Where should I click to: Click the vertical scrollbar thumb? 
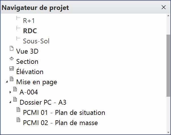tap(168, 66)
